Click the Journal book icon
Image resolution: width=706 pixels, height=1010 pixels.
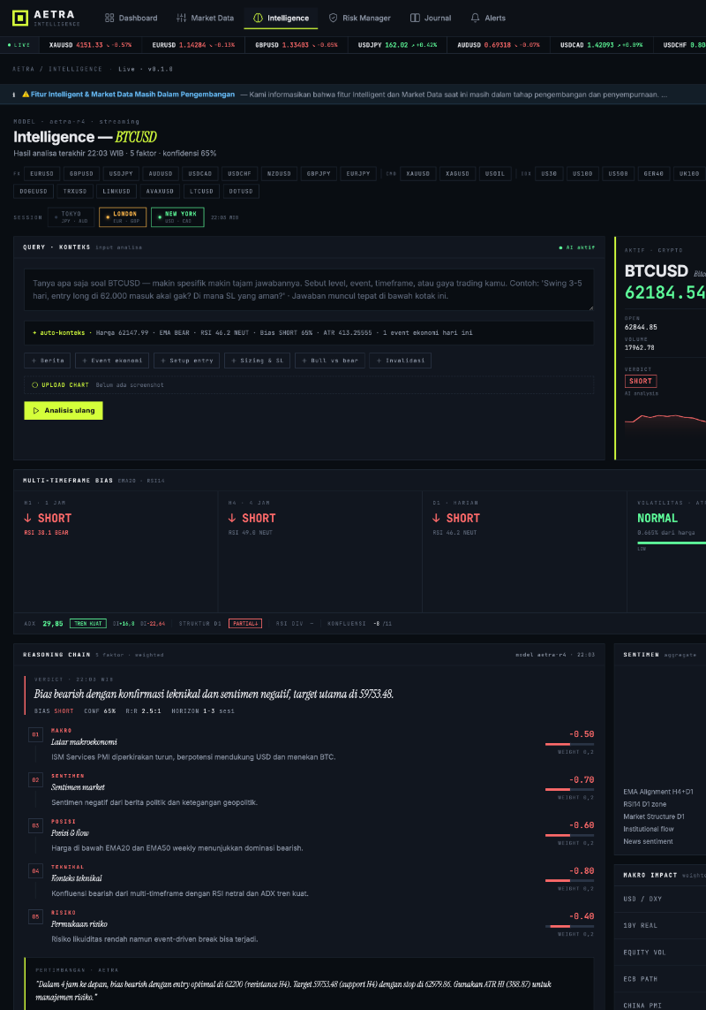(415, 18)
